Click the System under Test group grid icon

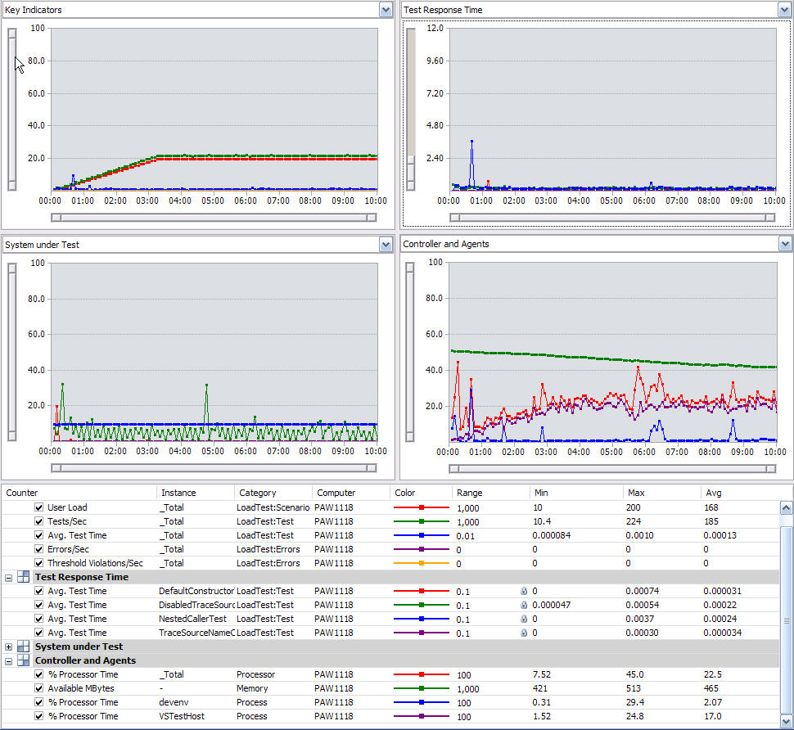coord(23,647)
